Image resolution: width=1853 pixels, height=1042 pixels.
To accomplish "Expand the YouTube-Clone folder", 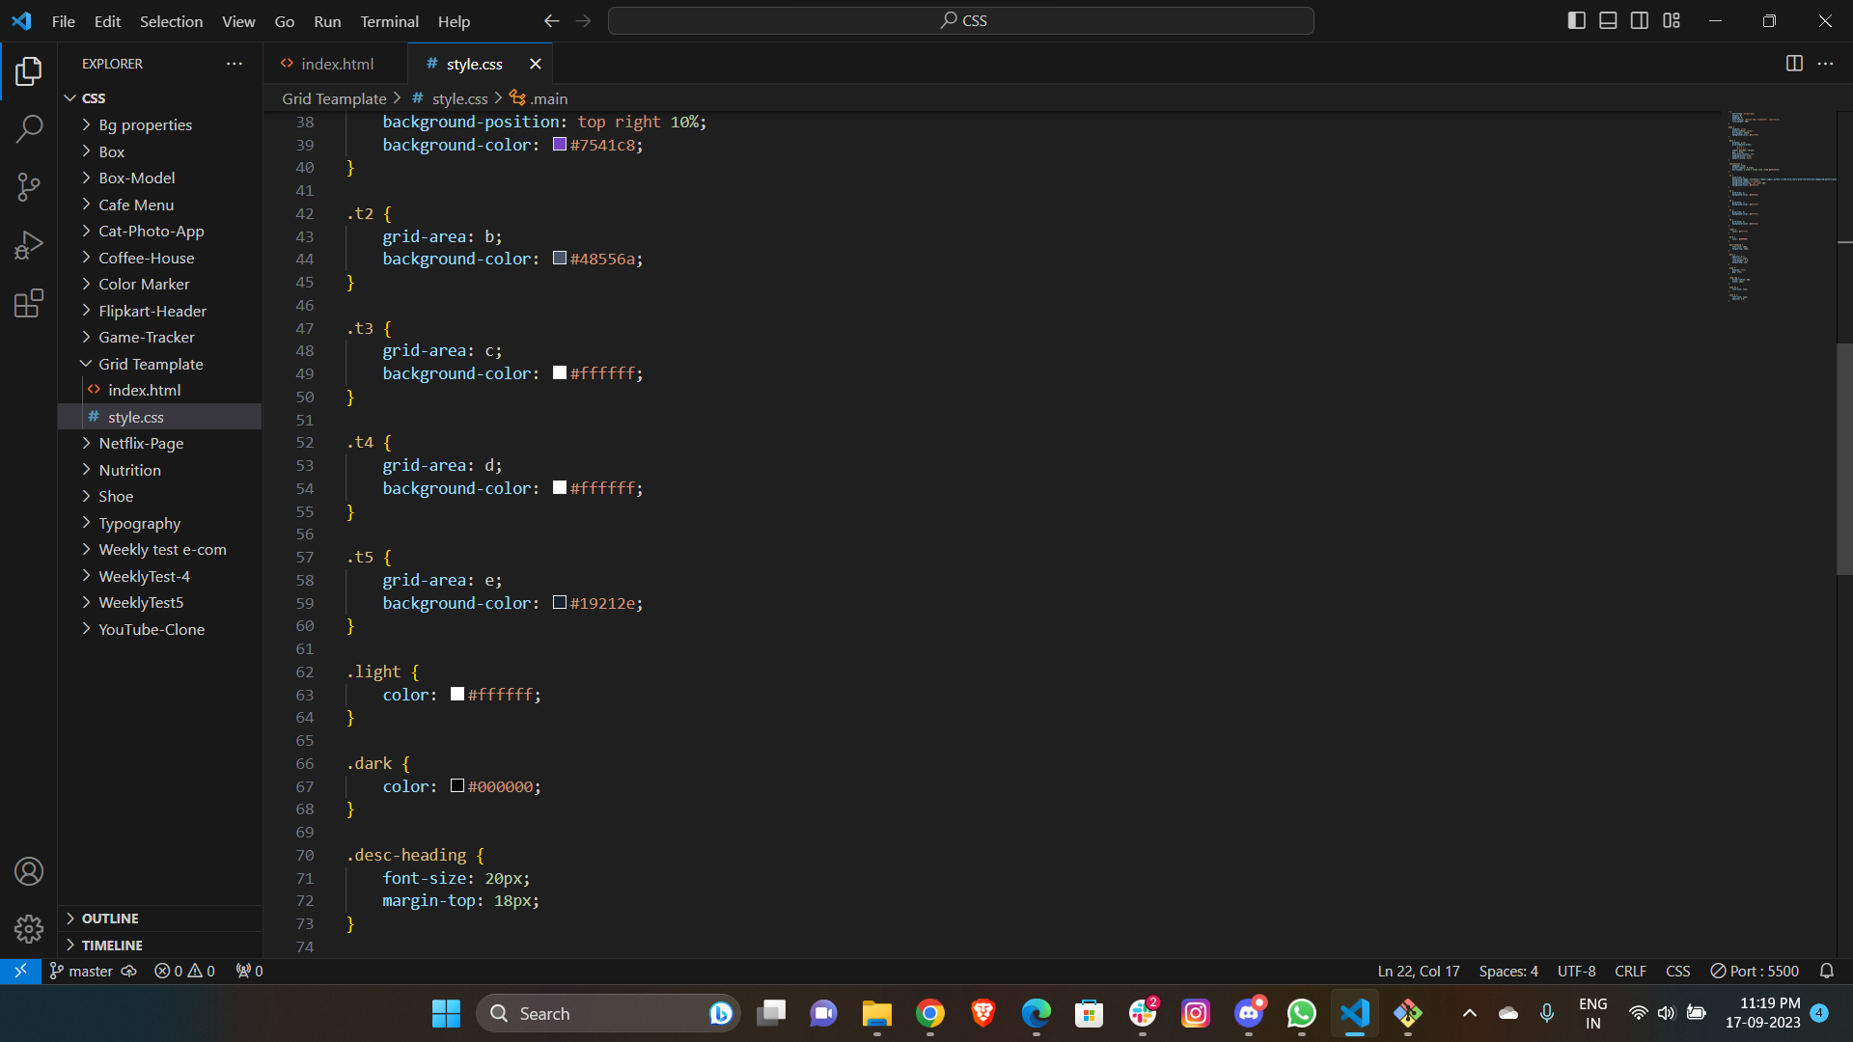I will pos(152,628).
